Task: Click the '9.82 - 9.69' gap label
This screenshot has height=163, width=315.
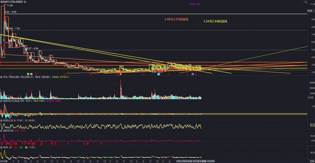Action: click(x=11, y=12)
